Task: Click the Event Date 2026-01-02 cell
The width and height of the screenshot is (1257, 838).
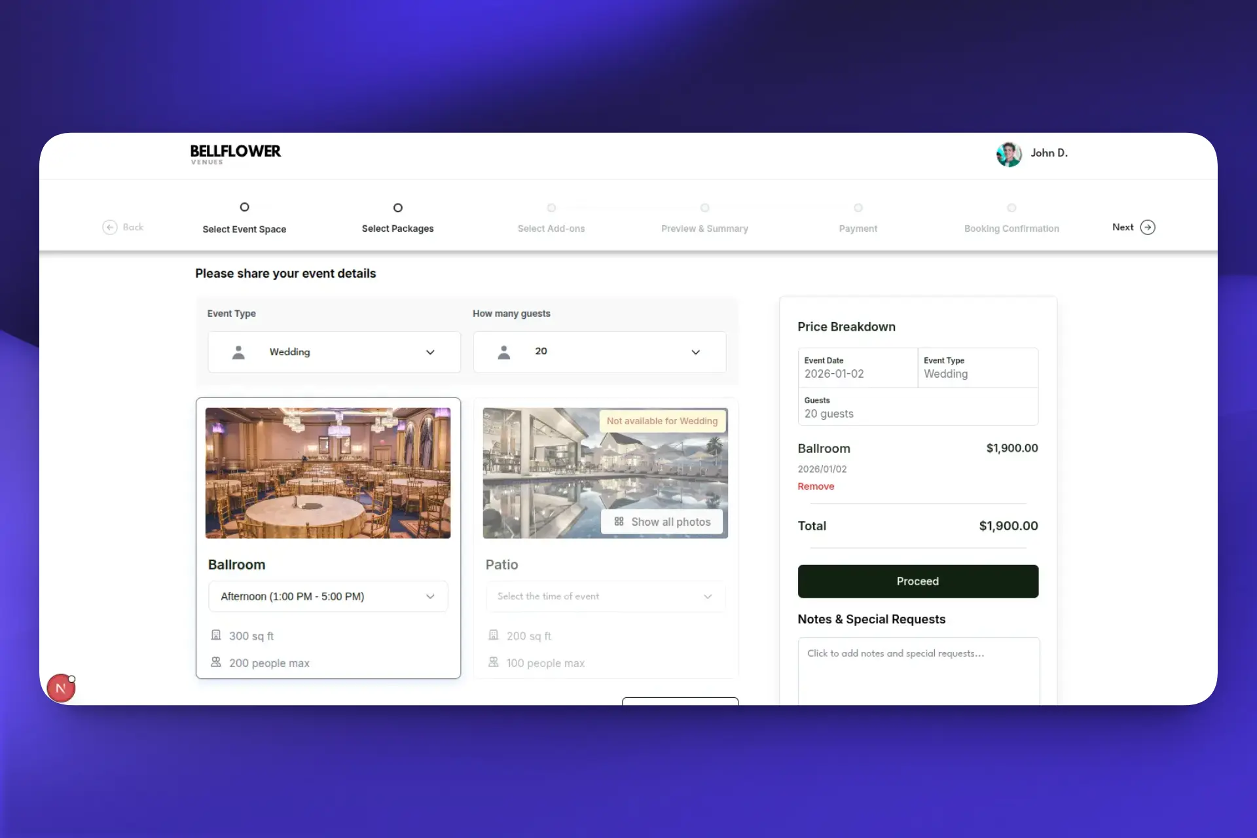Action: [858, 368]
